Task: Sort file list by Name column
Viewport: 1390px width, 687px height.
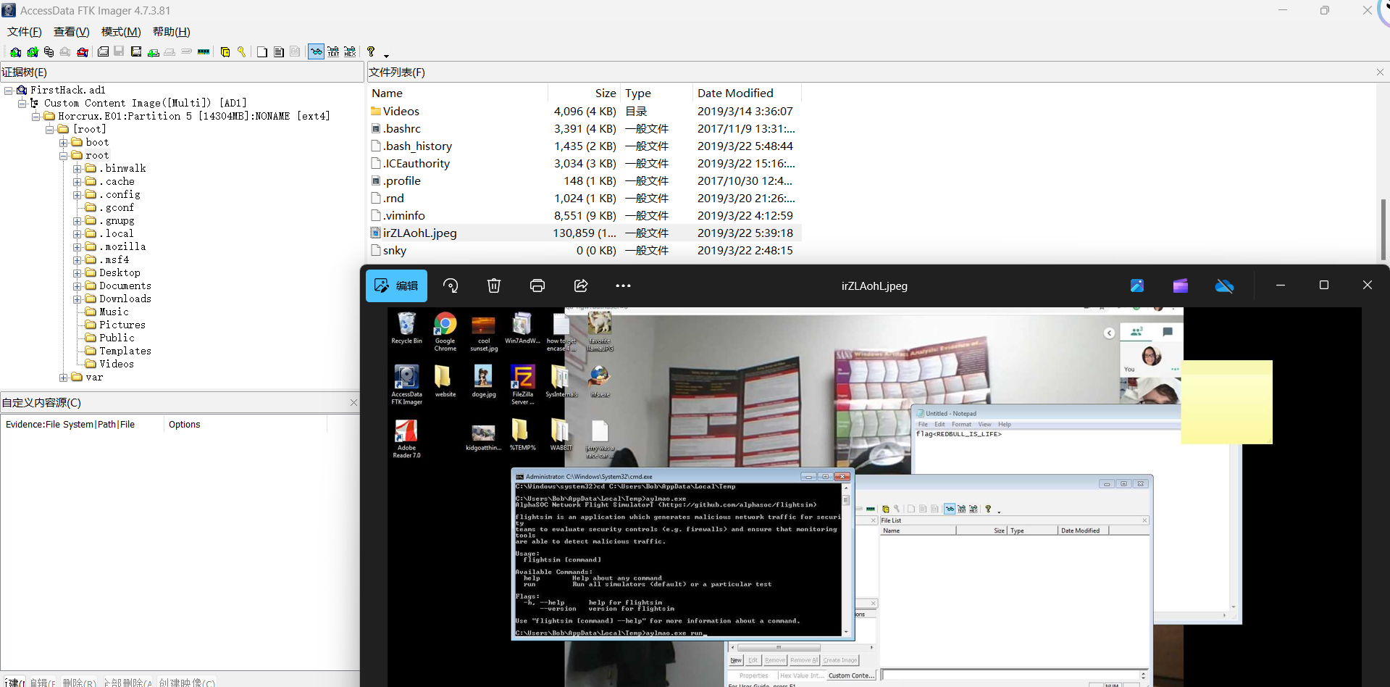Action: (458, 93)
